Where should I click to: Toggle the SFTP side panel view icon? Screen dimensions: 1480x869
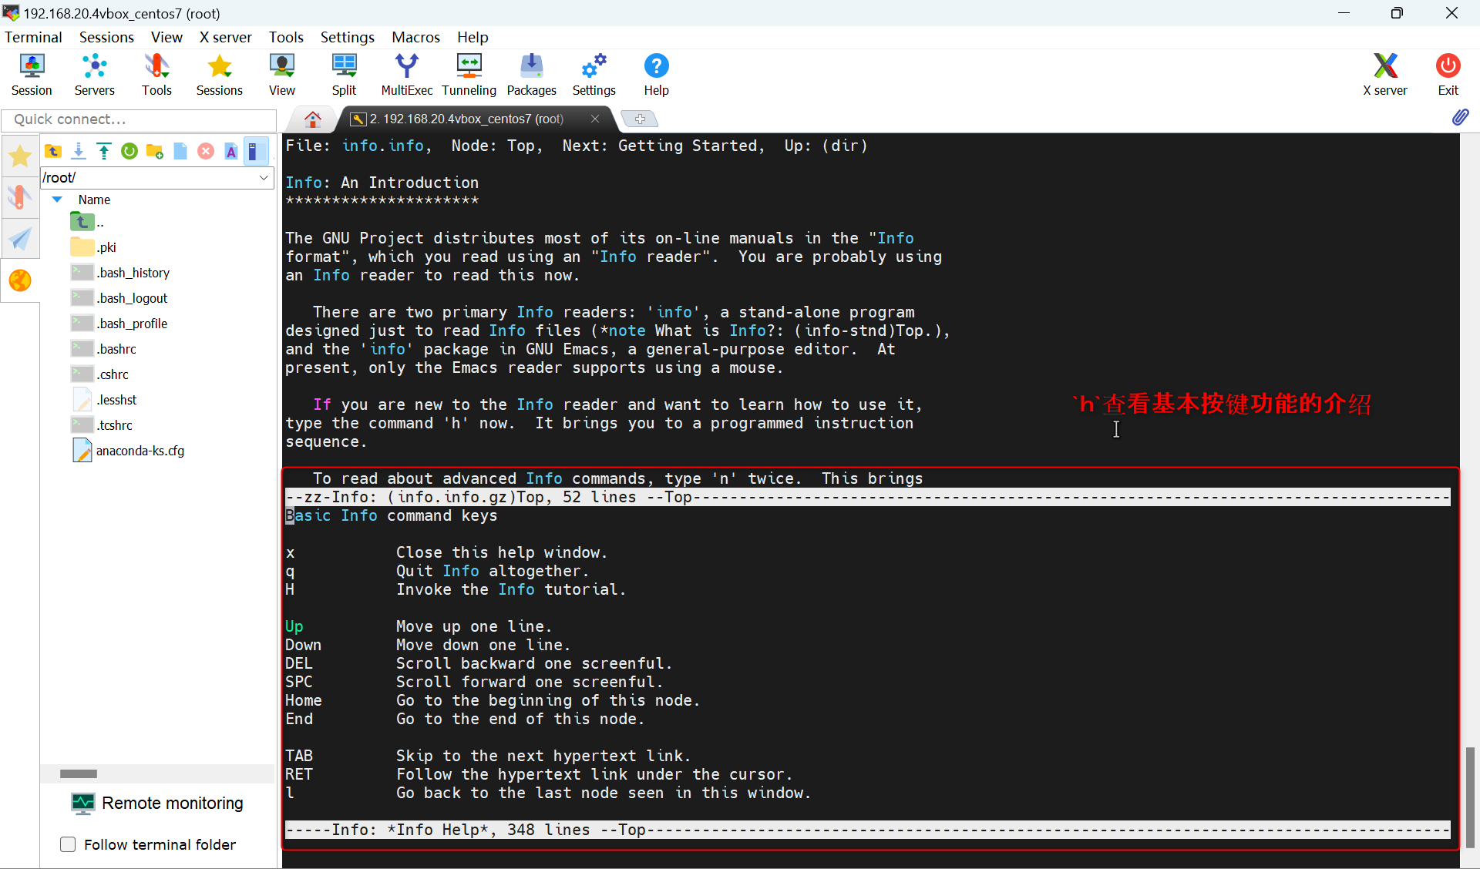[254, 152]
